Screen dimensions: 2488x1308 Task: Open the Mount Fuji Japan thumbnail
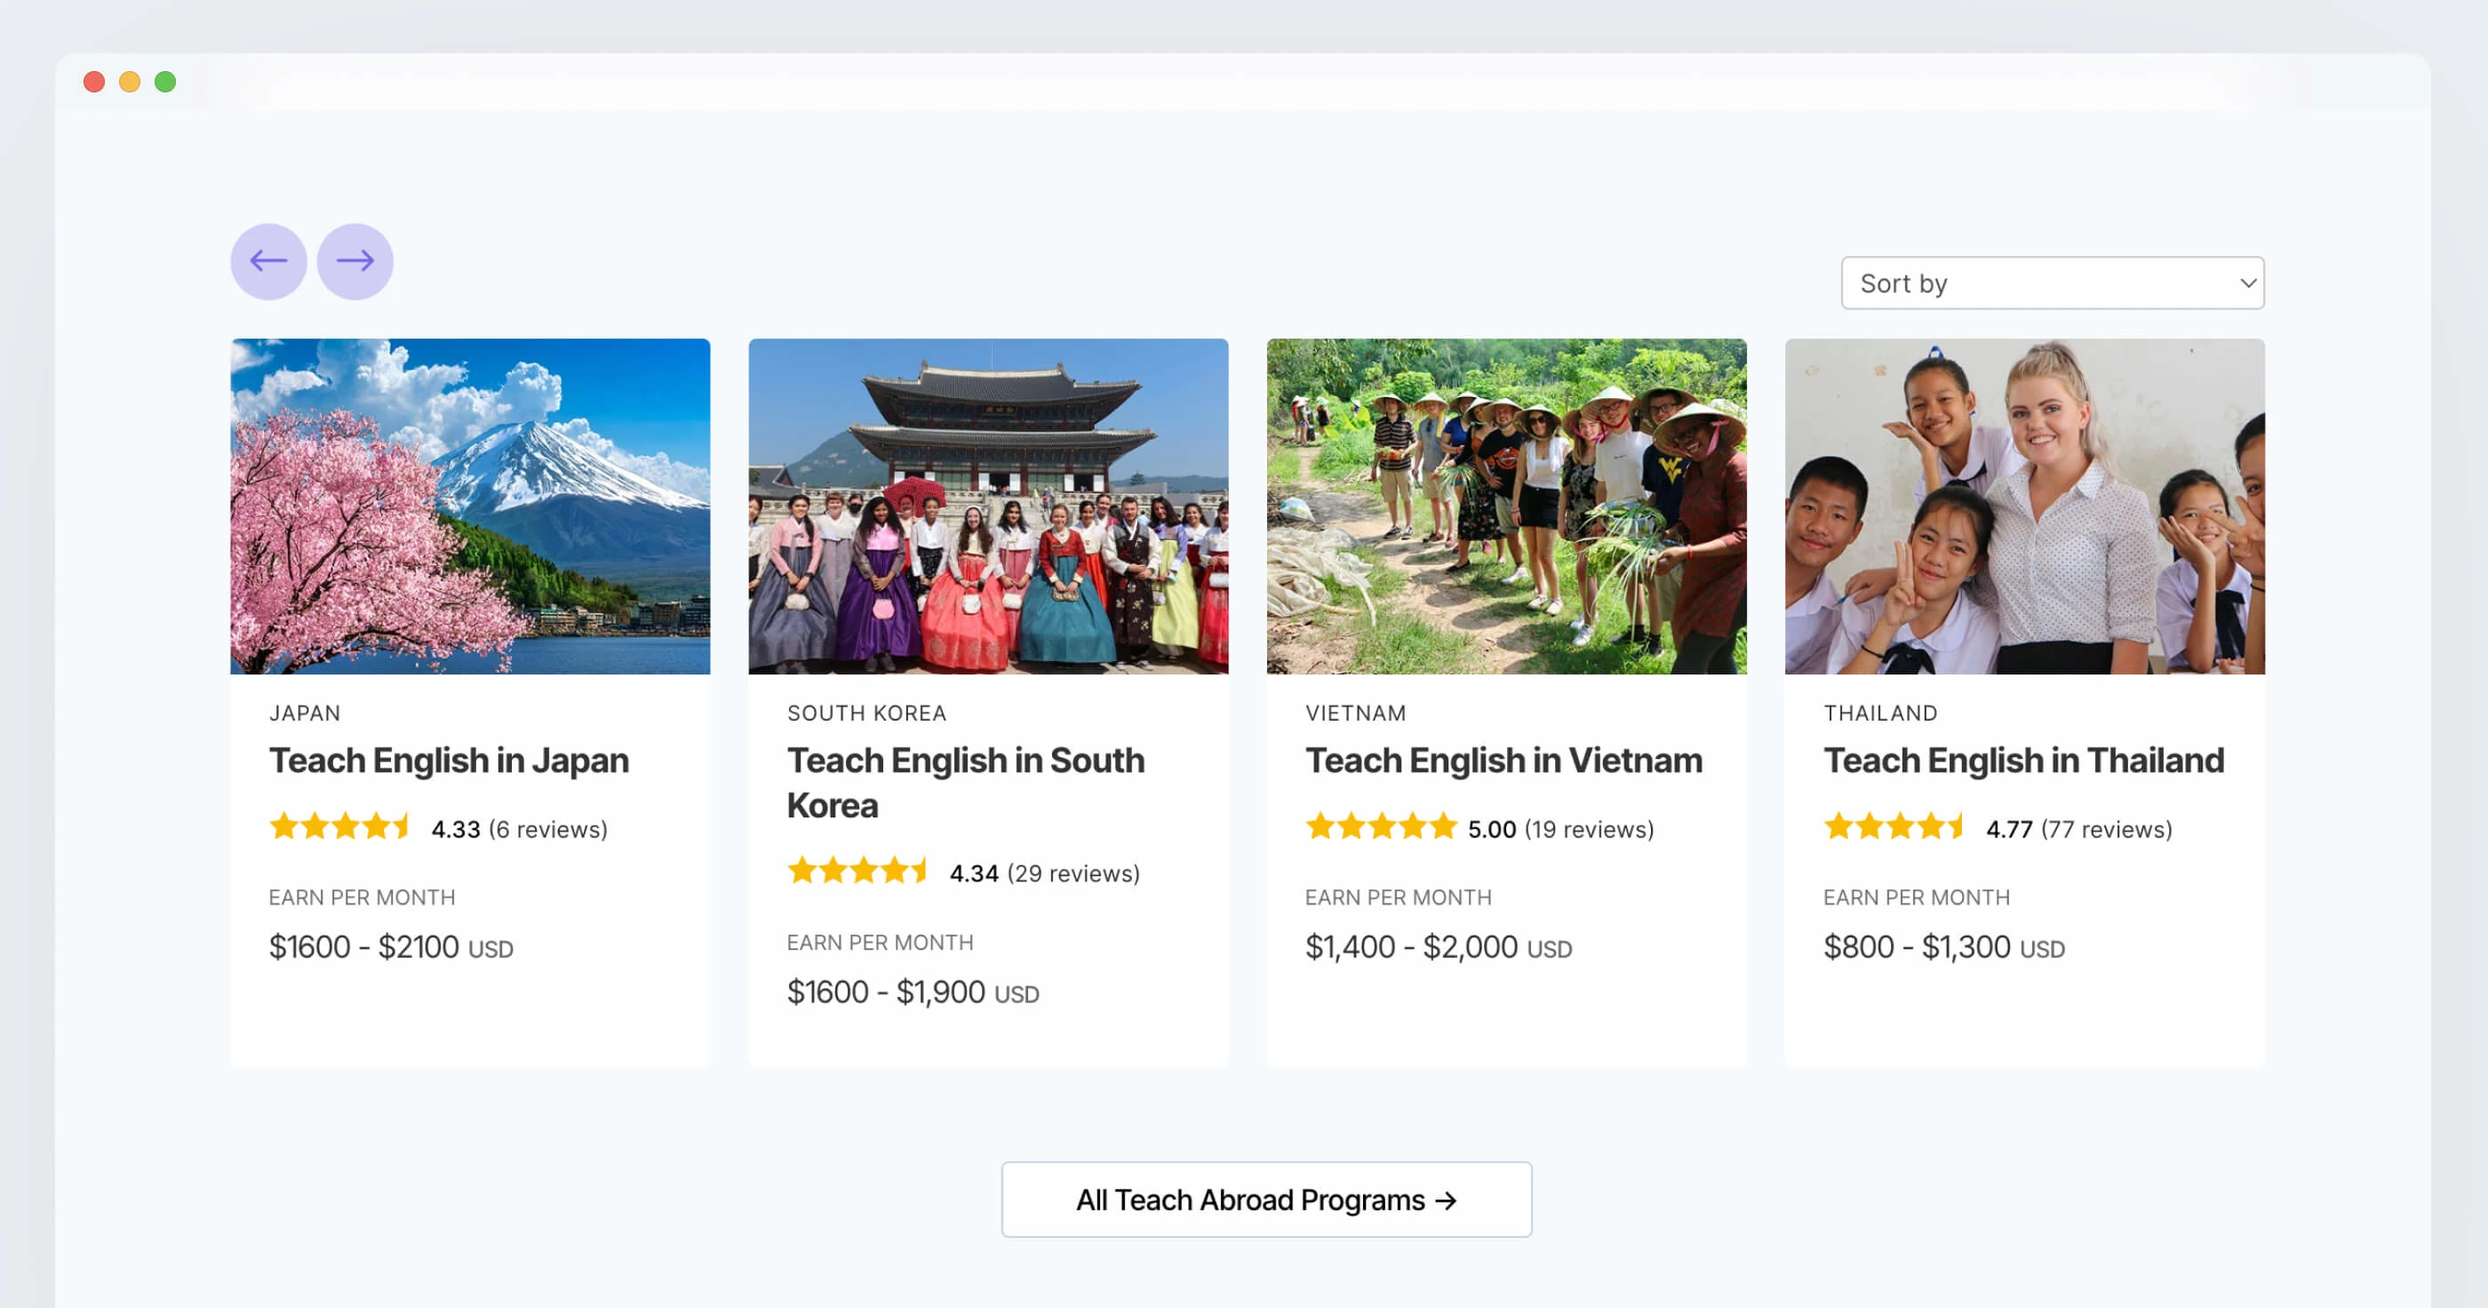[470, 506]
